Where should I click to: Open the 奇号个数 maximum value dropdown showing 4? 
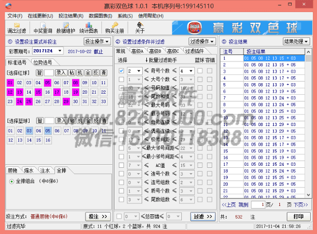point(191,71)
